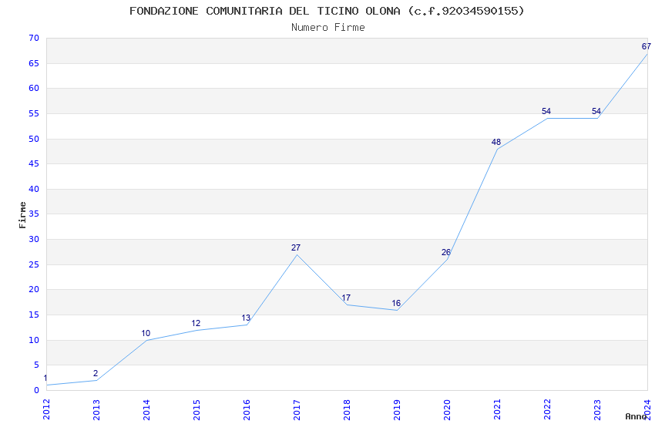Select the 2018 year label on the x-axis
The width and height of the screenshot is (655, 424).
(347, 409)
